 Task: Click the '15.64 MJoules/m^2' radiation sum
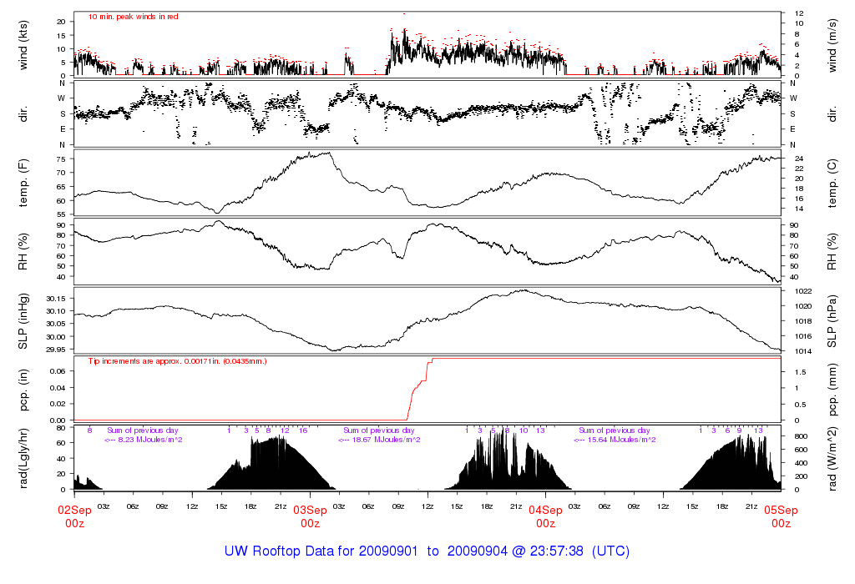click(x=622, y=440)
